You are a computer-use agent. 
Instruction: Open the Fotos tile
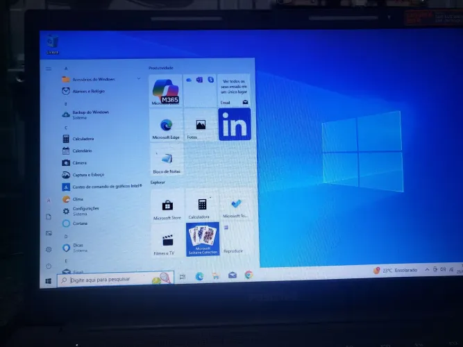click(201, 124)
